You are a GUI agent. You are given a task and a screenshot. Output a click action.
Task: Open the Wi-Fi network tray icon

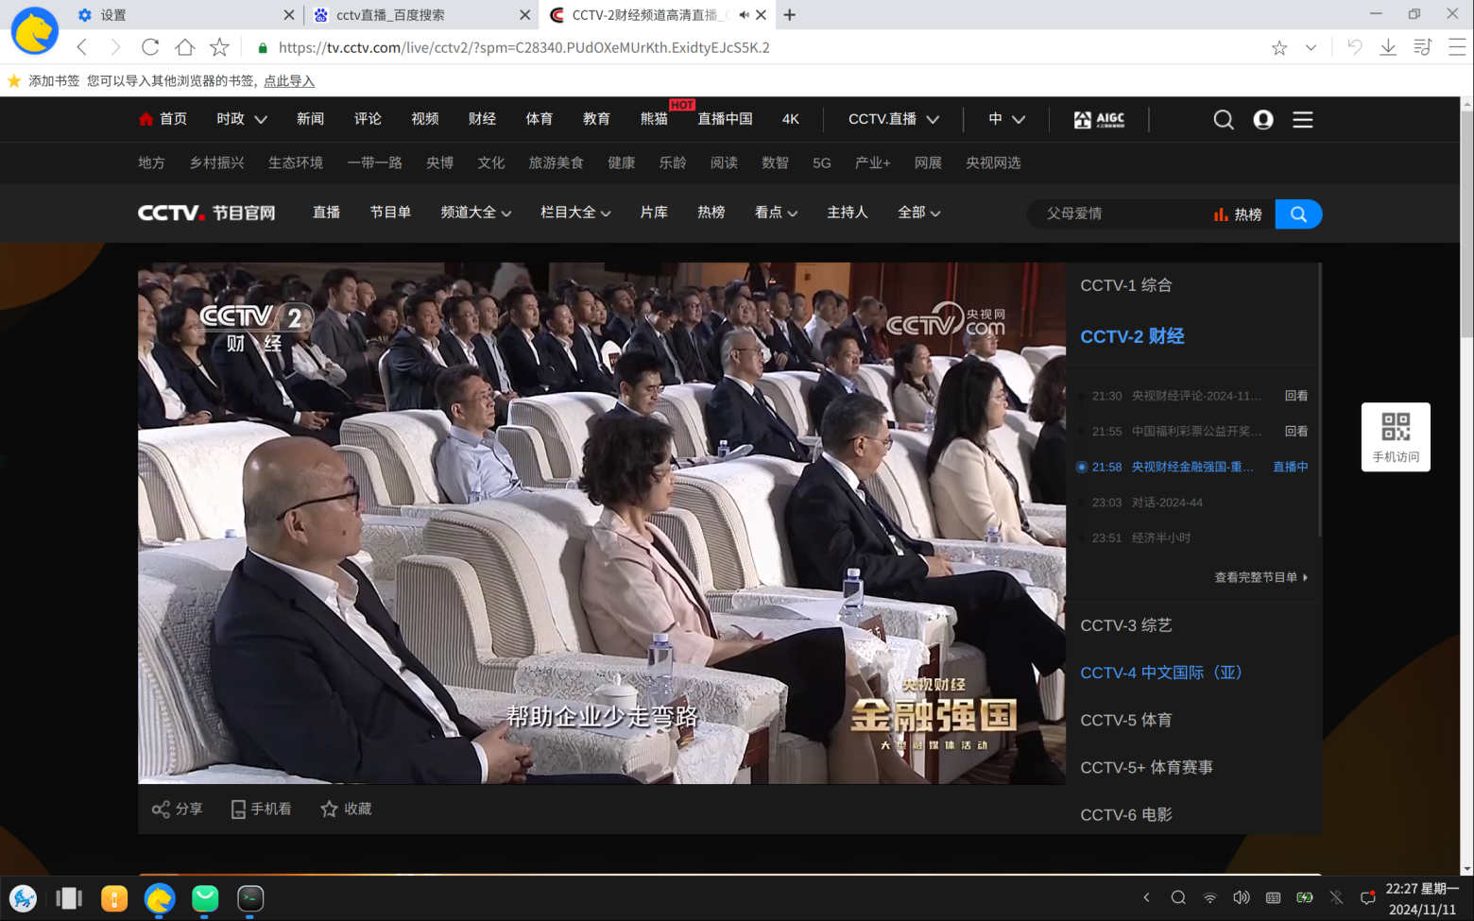1209,897
